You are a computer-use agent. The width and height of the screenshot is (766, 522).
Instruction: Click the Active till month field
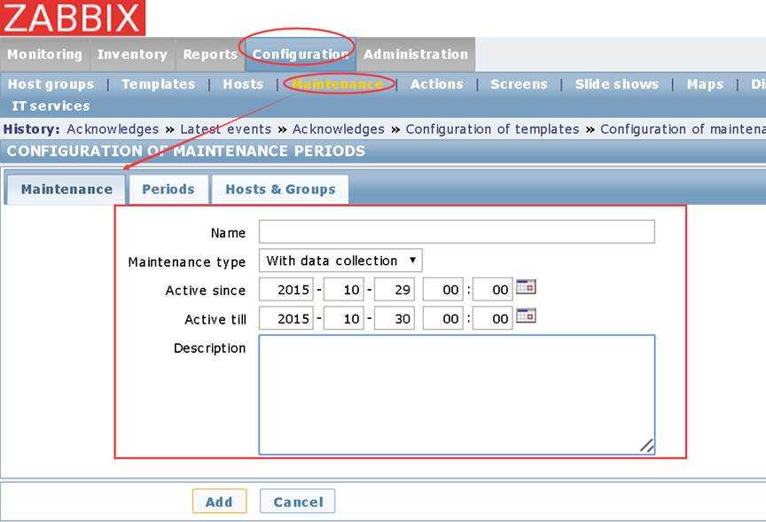(344, 318)
